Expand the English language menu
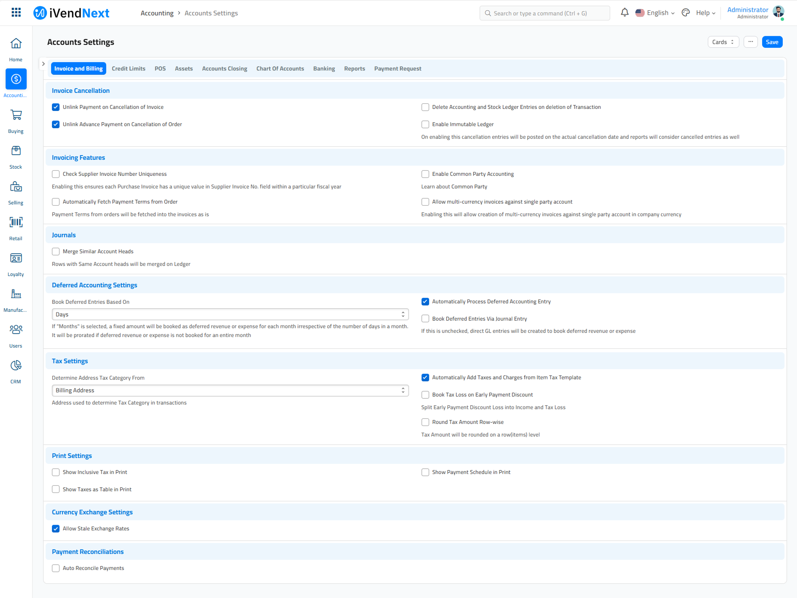Screen dimensions: 797x598 coord(655,13)
